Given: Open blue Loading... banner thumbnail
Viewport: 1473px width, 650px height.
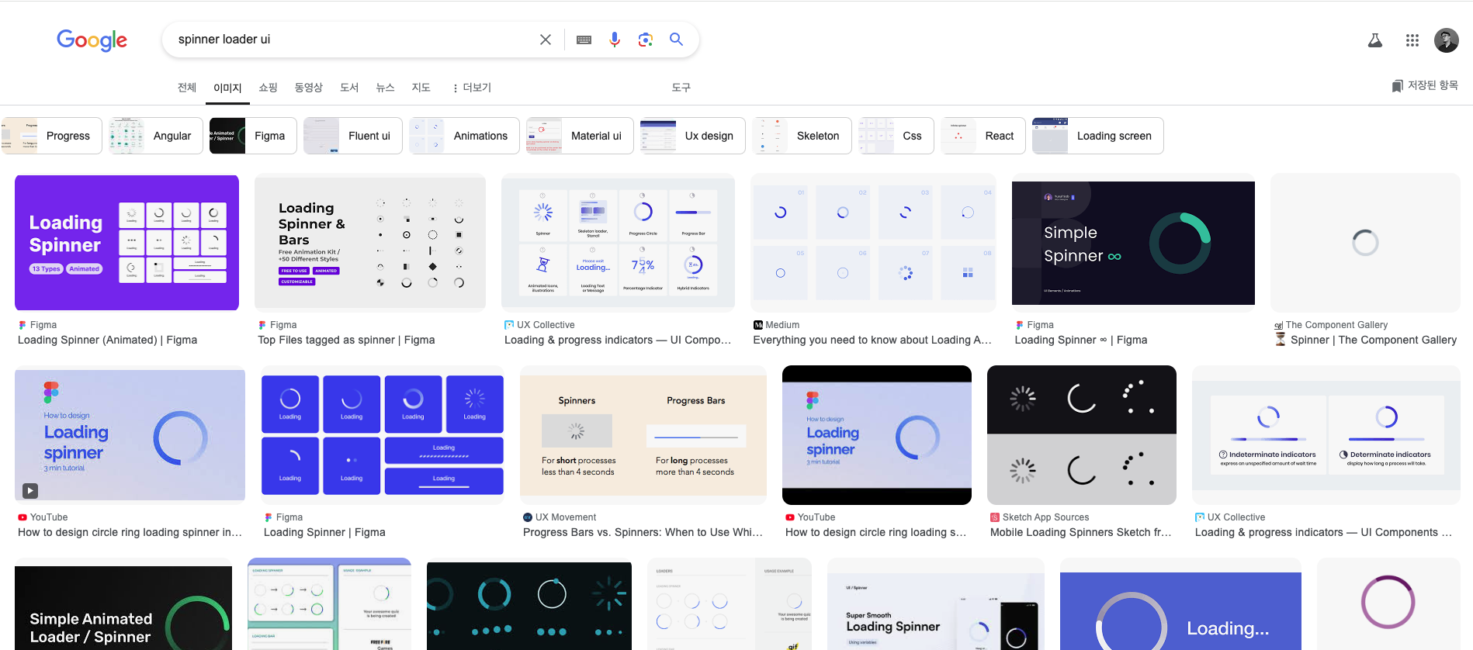Looking at the screenshot, I should tap(1180, 611).
